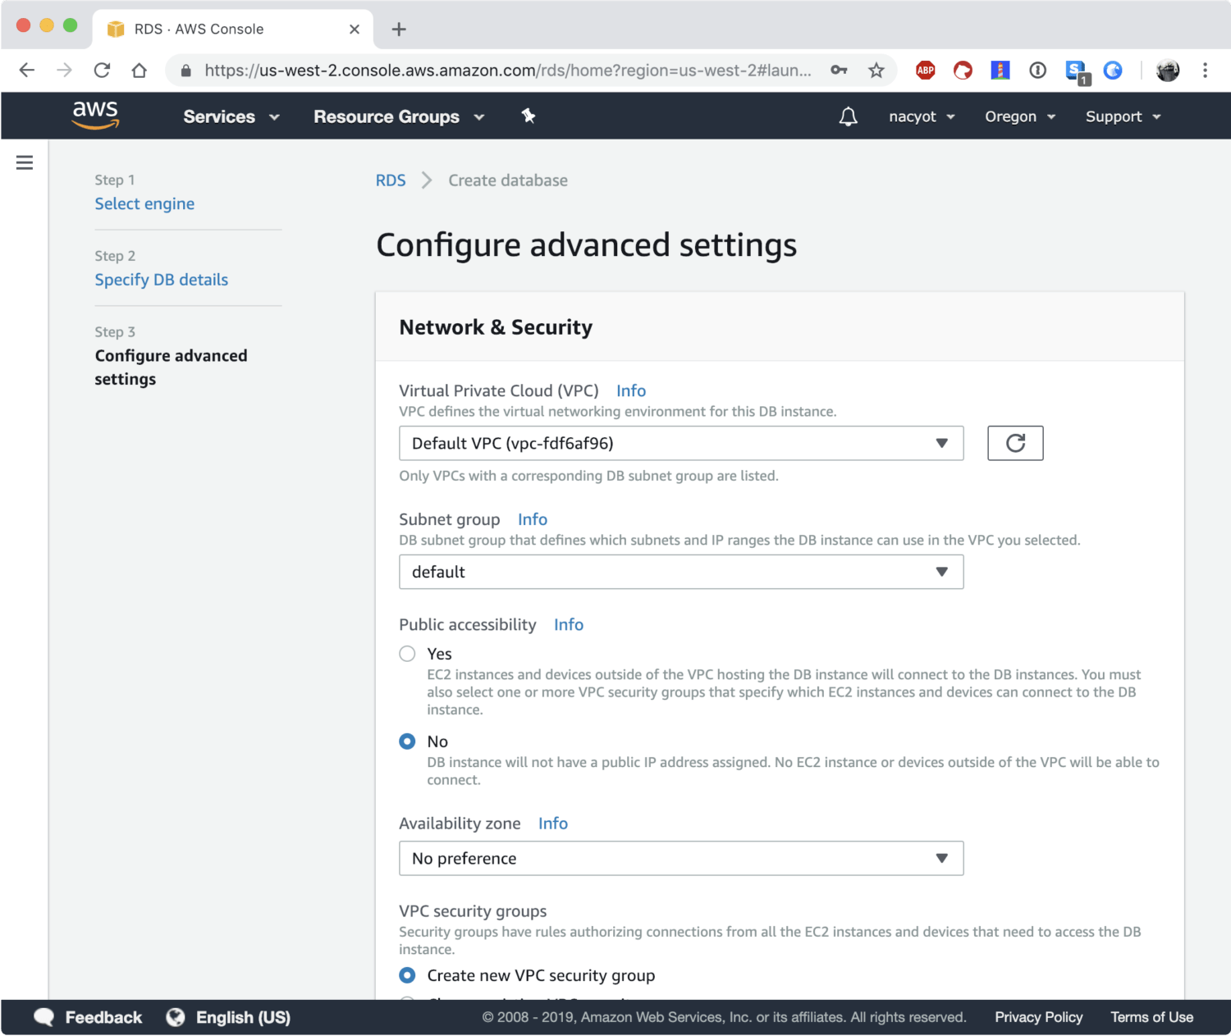Click the red circular extension icon beside ABP
Screen dimensions: 1231x1036
[x=963, y=71]
